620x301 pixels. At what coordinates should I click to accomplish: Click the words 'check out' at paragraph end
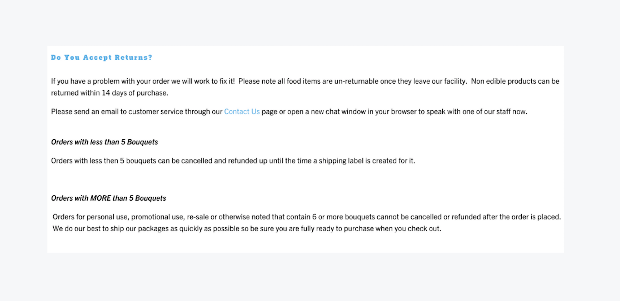pos(424,229)
